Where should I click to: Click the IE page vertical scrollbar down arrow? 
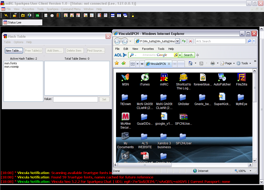click(x=254, y=161)
